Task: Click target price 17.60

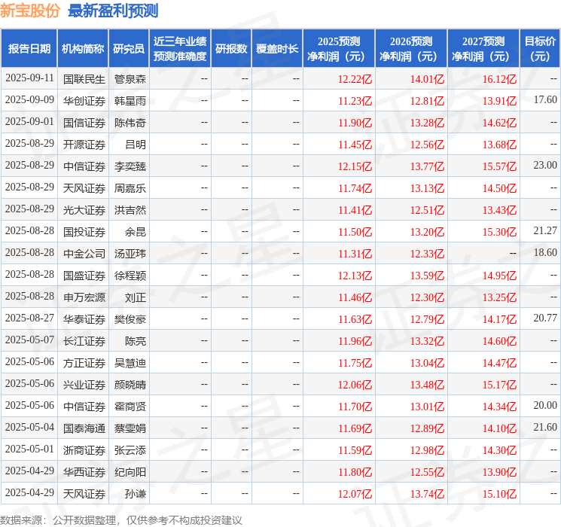Action: click(545, 99)
